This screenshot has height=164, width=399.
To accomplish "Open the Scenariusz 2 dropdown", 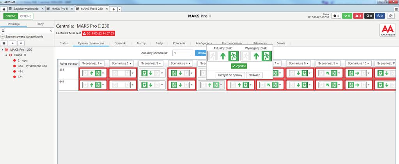I will [x=122, y=63].
